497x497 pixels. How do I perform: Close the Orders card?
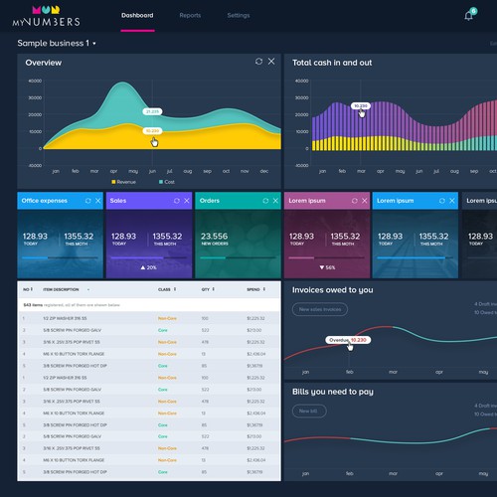[x=275, y=201]
